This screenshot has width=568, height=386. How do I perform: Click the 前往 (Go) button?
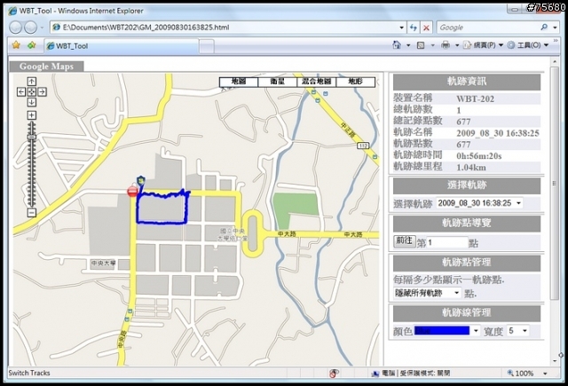(x=405, y=240)
